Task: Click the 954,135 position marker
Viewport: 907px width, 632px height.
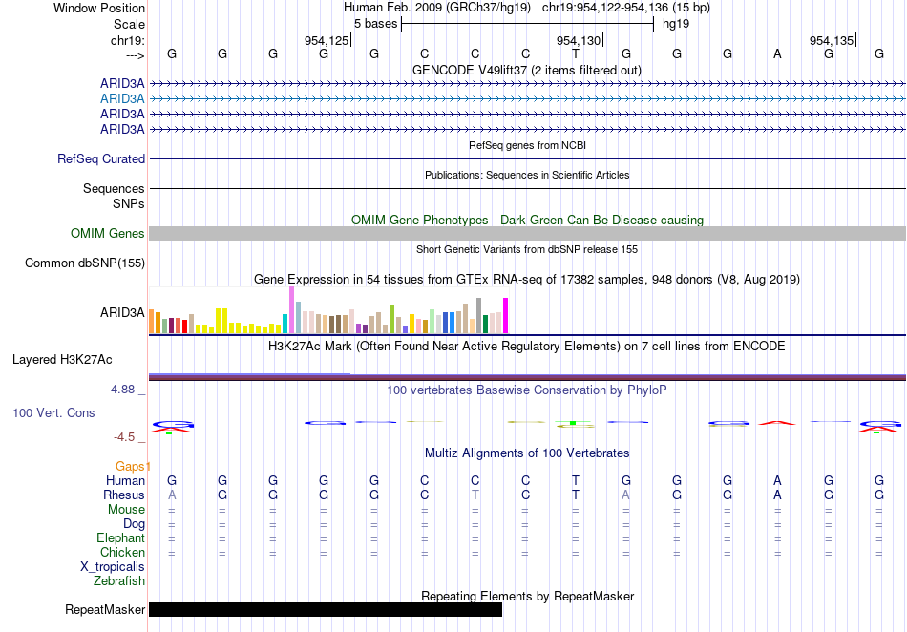Action: tap(832, 40)
